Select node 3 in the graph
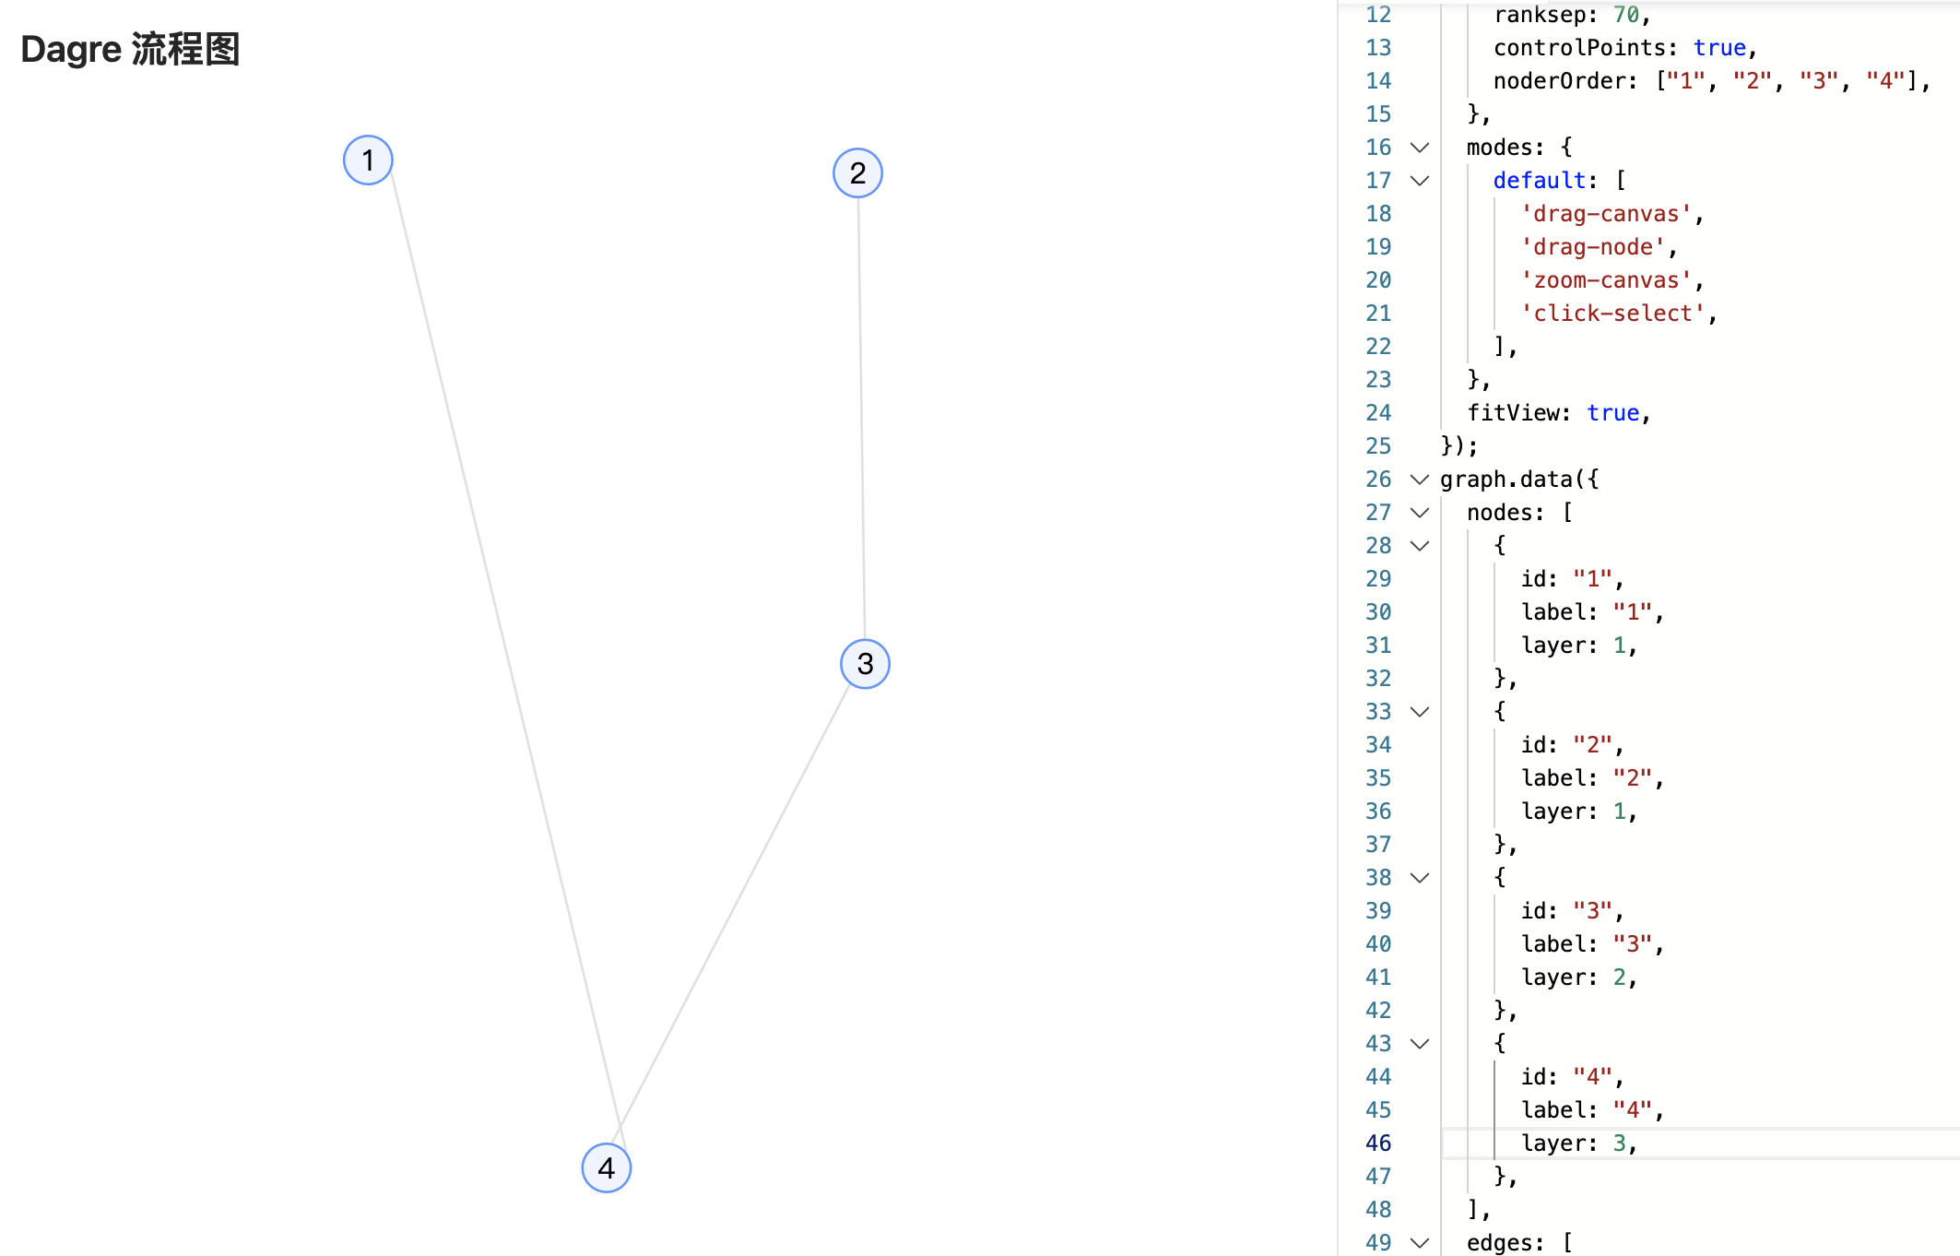Screen dimensions: 1960x1256 [864, 662]
